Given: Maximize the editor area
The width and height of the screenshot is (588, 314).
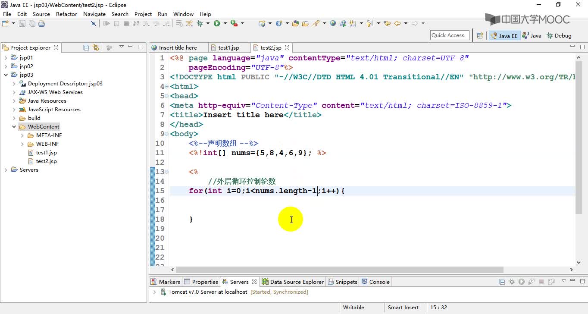Looking at the screenshot, I should (582, 47).
